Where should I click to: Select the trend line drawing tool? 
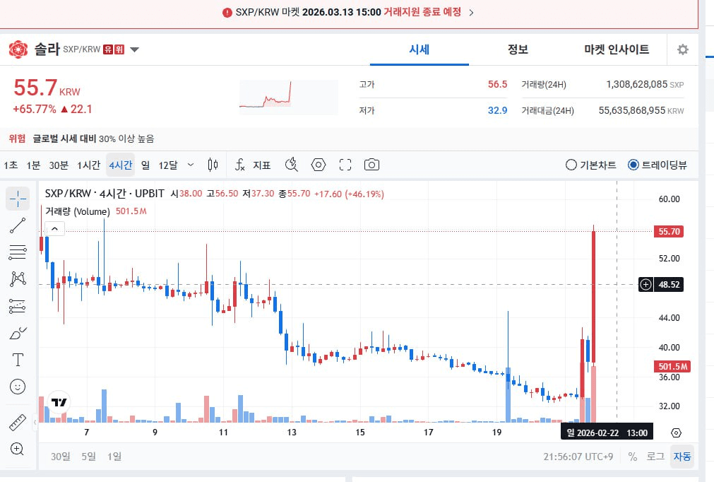point(18,226)
